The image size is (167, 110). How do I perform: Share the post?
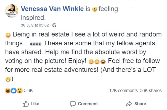click(136, 104)
